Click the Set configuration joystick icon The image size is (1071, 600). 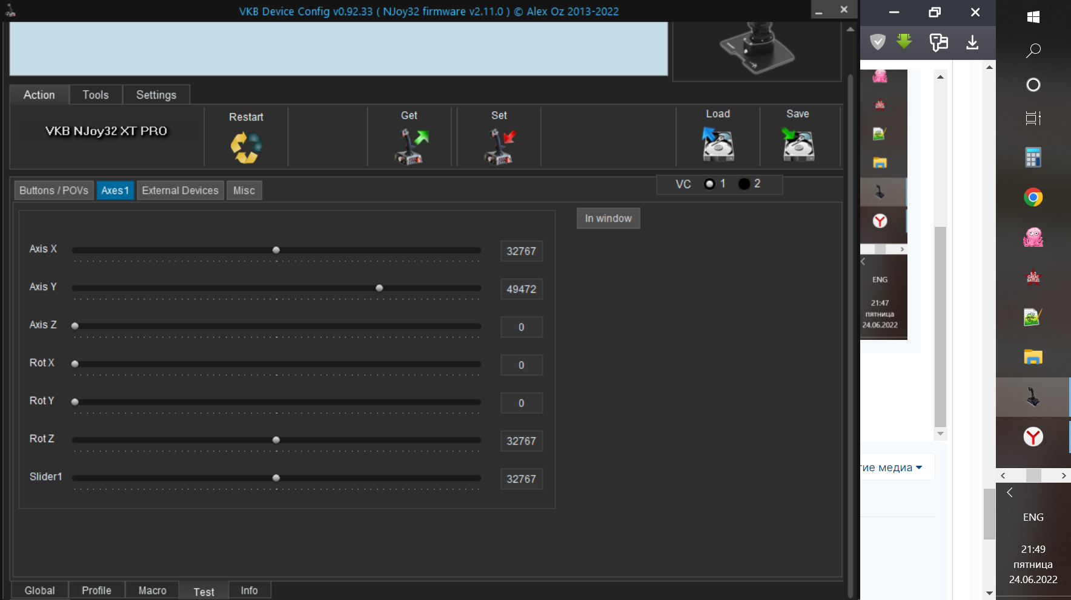tap(500, 147)
